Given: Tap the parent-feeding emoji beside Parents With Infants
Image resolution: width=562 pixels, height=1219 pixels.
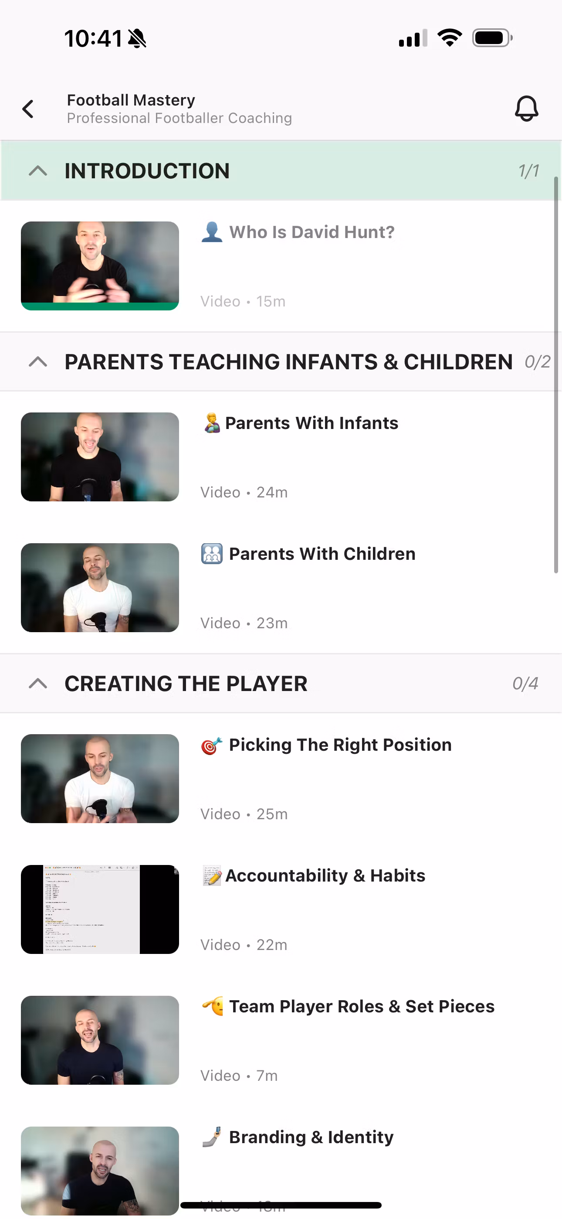Looking at the screenshot, I should (x=211, y=423).
